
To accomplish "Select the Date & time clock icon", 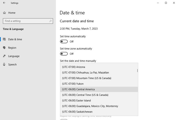I will (4, 39).
